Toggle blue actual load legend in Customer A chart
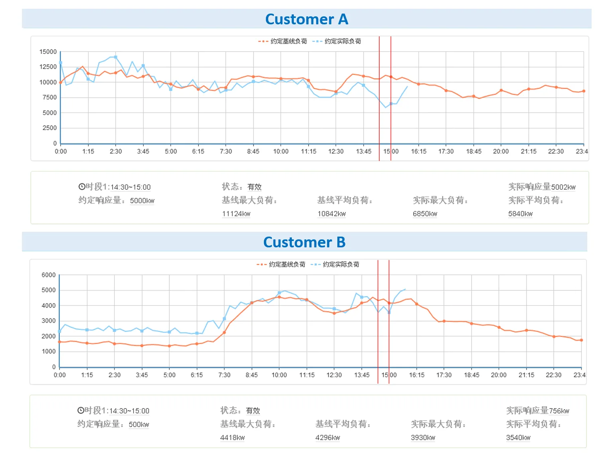The width and height of the screenshot is (616, 464). (x=337, y=41)
